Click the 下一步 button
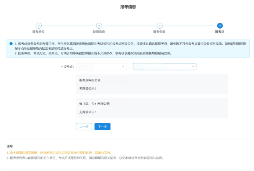This screenshot has height=171, width=254. (x=103, y=127)
